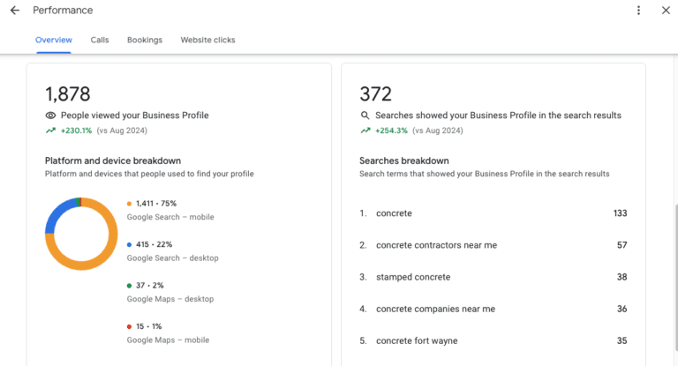The width and height of the screenshot is (678, 366).
Task: Click the red Google Maps mobile legend dot
Action: coord(130,326)
